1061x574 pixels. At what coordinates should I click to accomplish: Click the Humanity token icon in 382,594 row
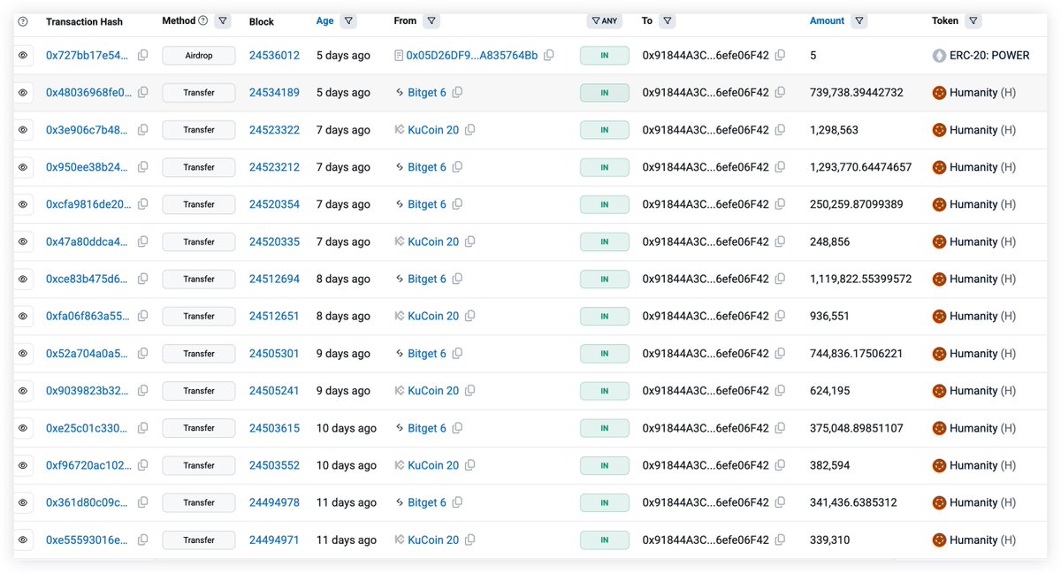click(x=939, y=465)
